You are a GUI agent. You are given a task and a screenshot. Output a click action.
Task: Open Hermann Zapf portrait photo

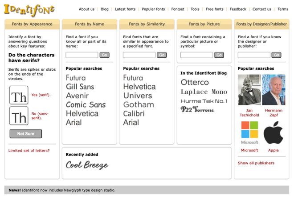coord(274,90)
